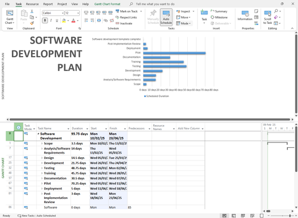Enable Auto Schedule mode
This screenshot has height=218, width=298.
(166, 17)
